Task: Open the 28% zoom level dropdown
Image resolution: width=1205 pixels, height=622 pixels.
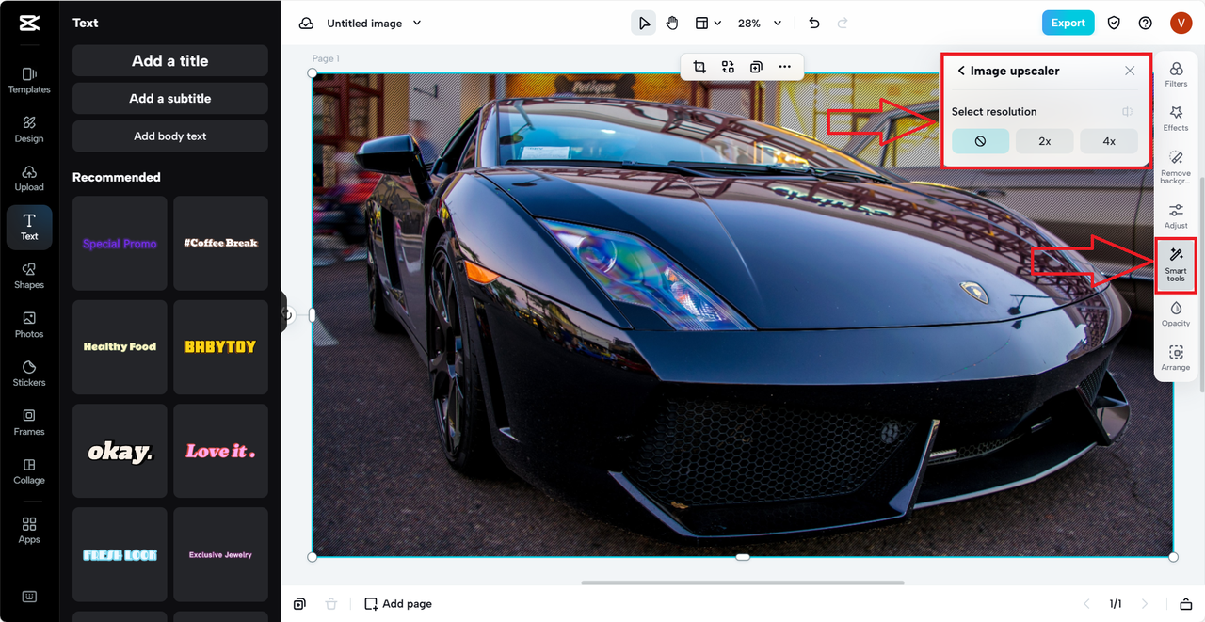Action: click(760, 24)
